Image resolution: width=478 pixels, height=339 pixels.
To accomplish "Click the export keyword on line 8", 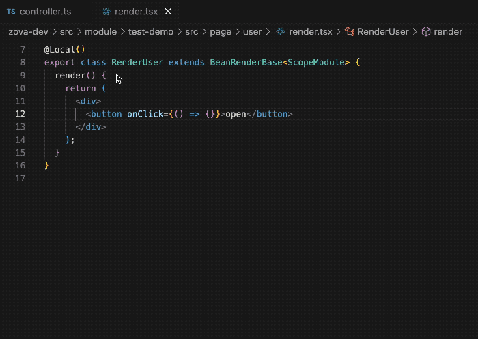I will click(59, 63).
